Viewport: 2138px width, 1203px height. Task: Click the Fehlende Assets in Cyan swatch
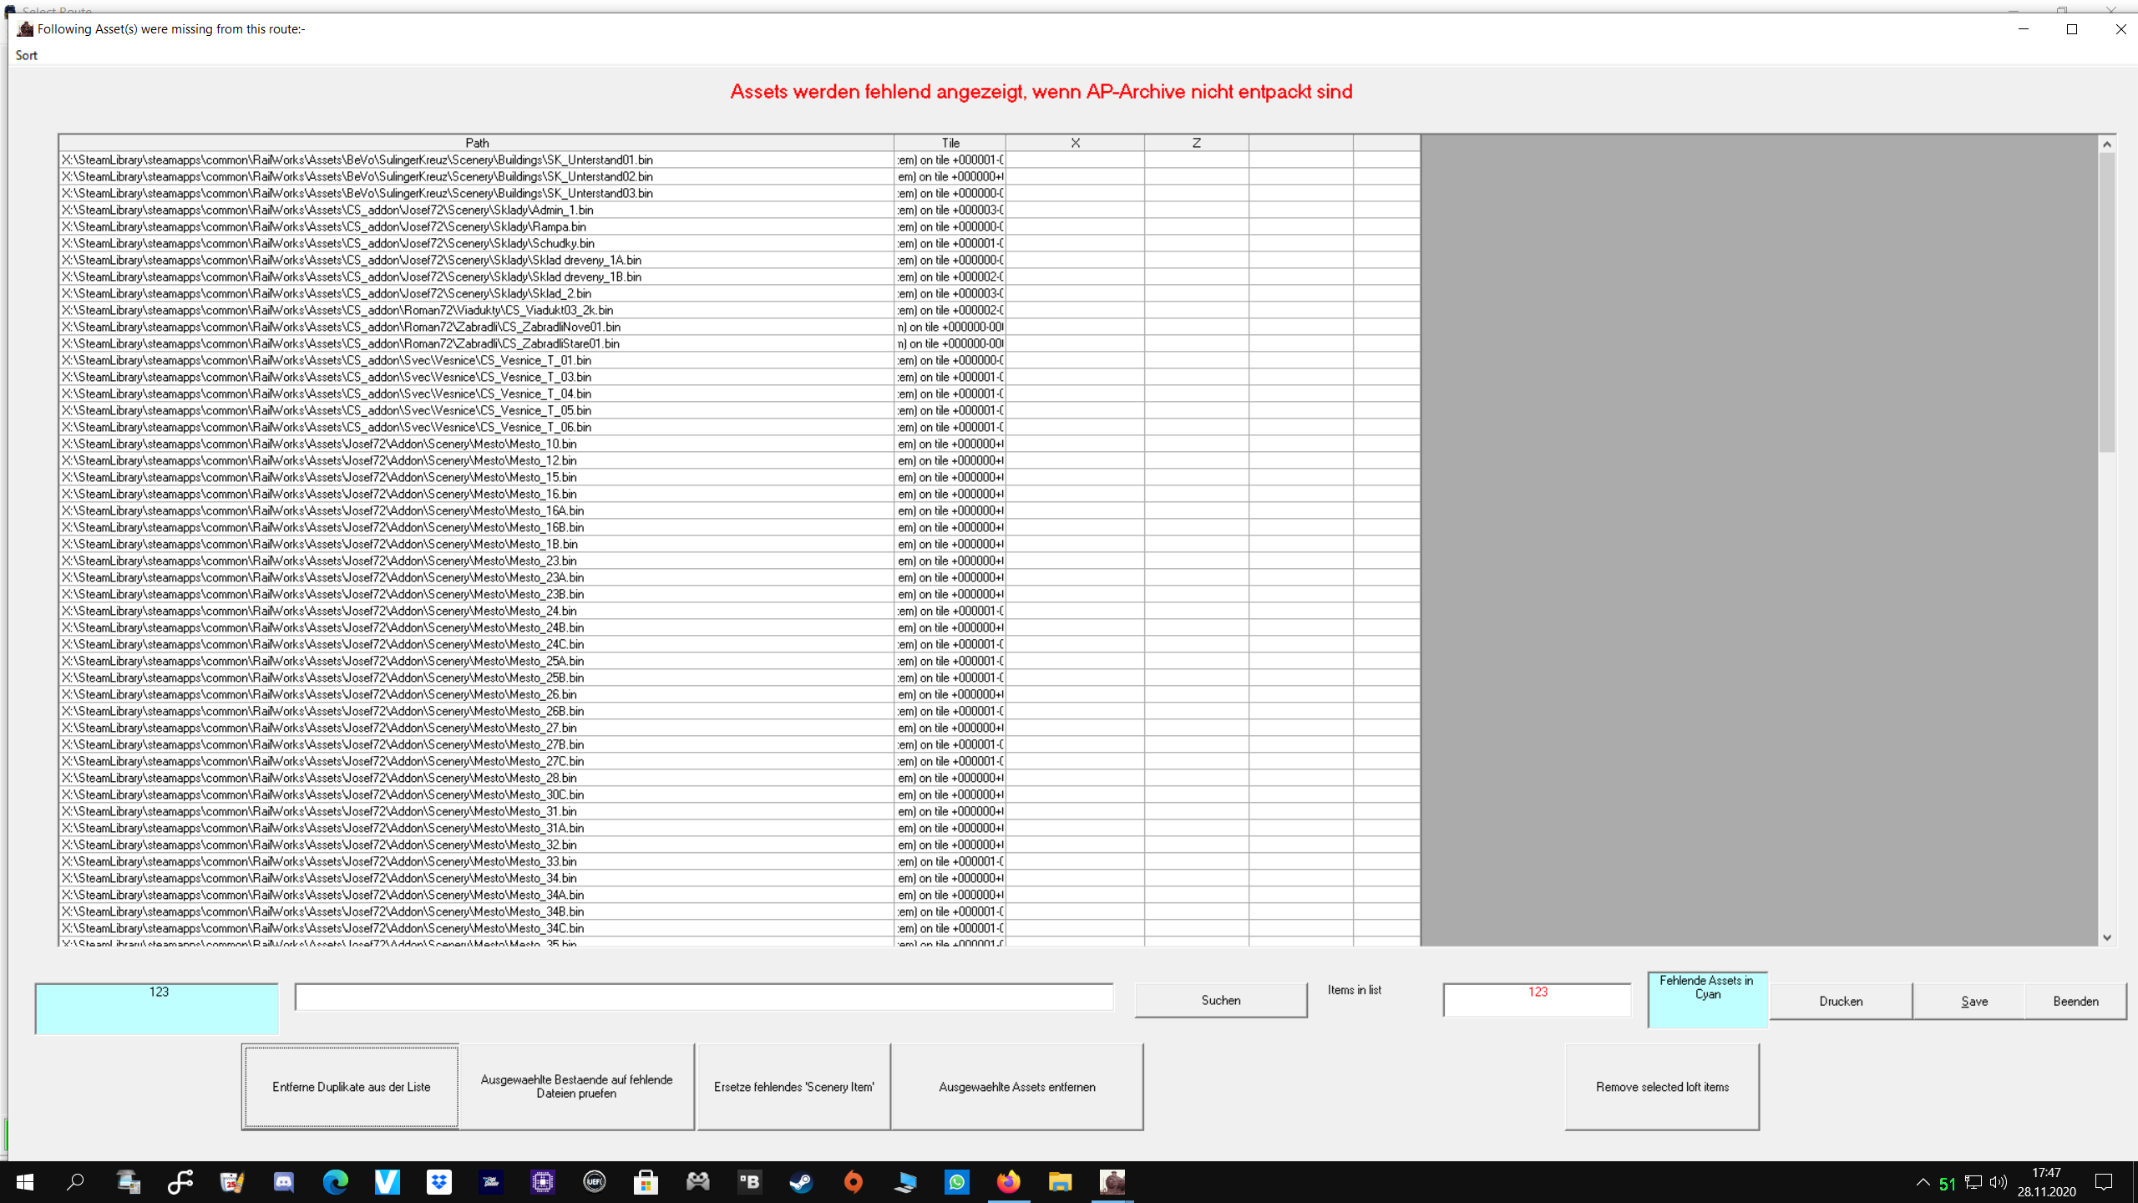(x=1707, y=999)
